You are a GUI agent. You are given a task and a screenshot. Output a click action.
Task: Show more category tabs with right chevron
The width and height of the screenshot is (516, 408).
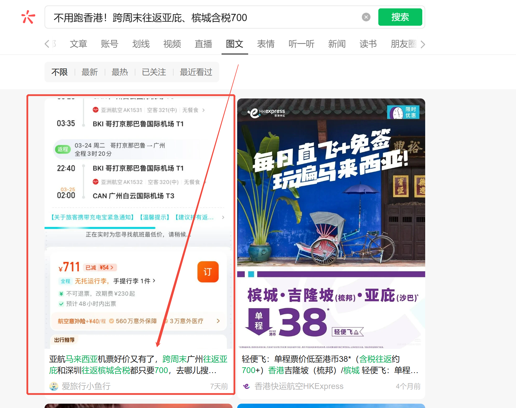click(423, 44)
